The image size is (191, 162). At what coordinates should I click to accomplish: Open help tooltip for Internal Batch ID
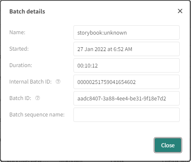(58, 81)
